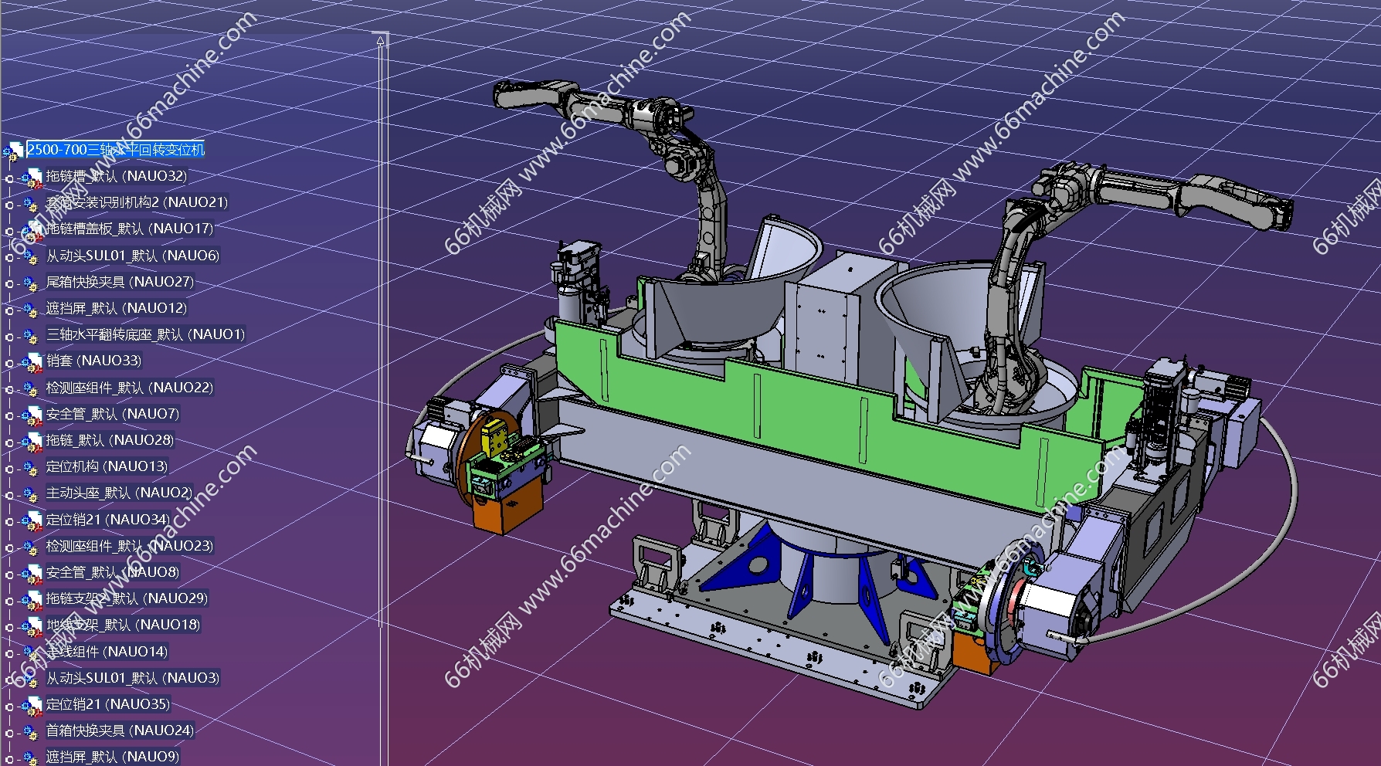Click the part icon of 拖链槽盖板_默认 (NAUO17)
Image resolution: width=1381 pixels, height=766 pixels.
32,230
